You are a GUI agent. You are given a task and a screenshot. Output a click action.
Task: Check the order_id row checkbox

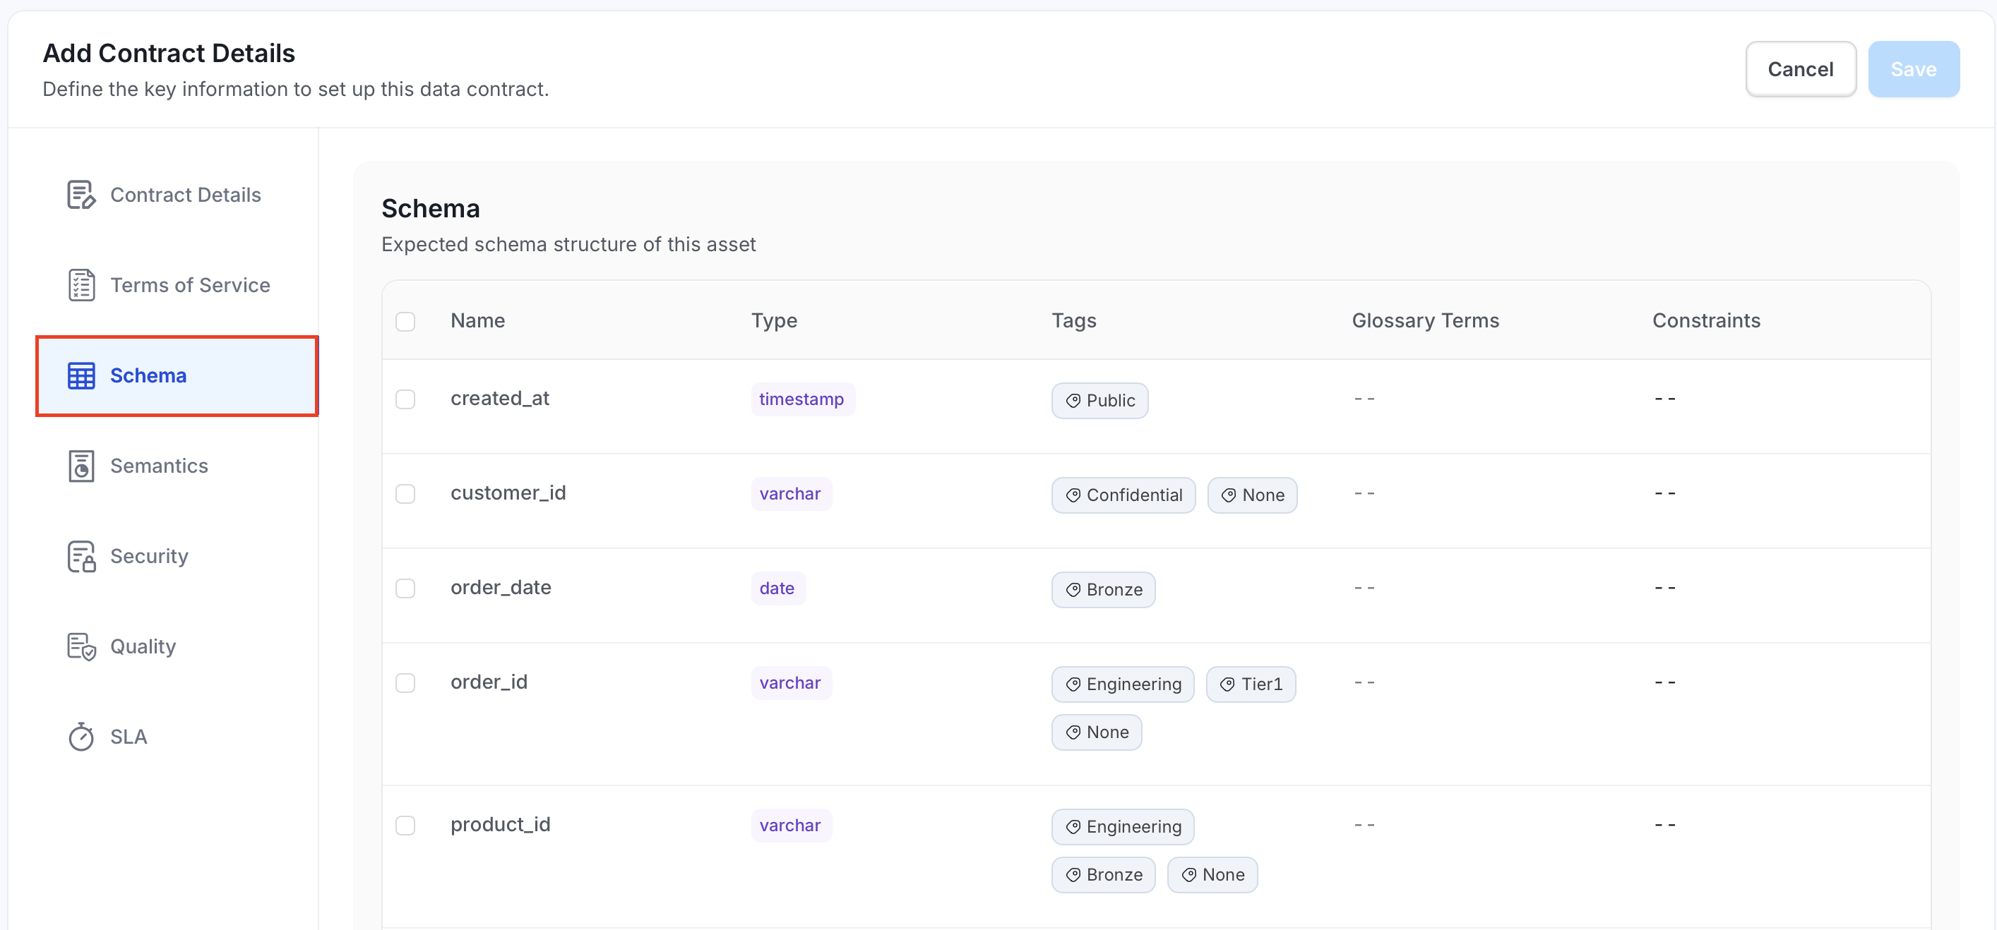coord(405,682)
